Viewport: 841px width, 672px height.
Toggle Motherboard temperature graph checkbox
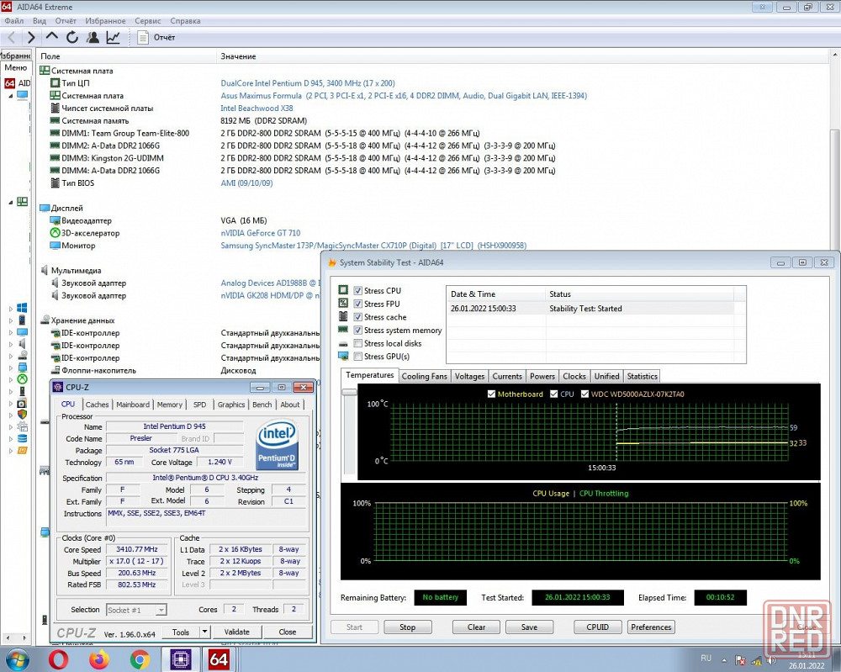492,394
